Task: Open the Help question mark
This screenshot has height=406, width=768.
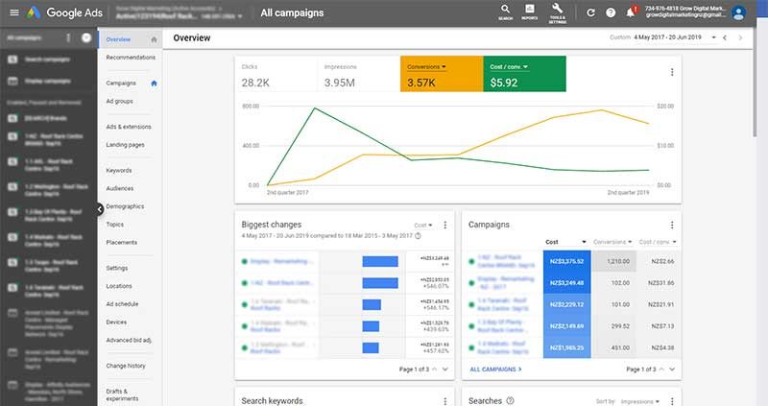Action: point(611,12)
